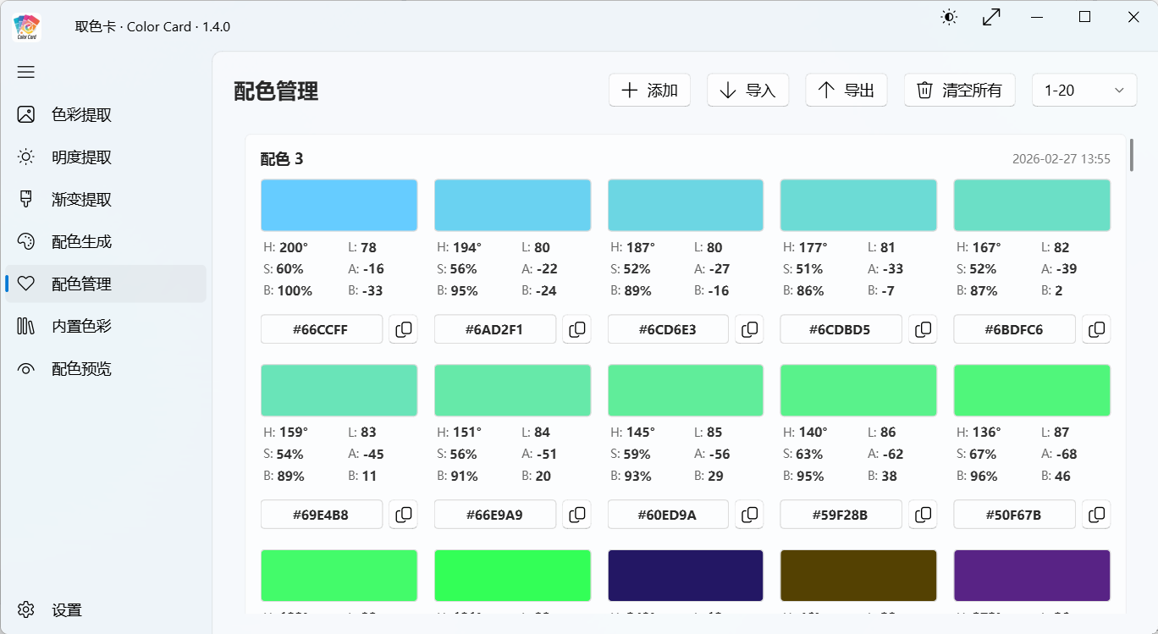Collapse the sidebar with hamburger button

25,72
